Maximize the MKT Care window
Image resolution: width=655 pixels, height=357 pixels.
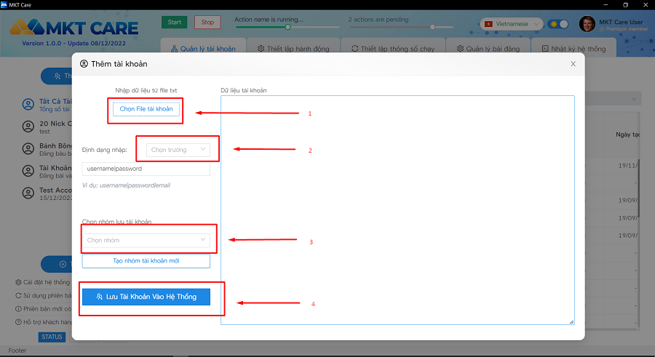[625, 4]
